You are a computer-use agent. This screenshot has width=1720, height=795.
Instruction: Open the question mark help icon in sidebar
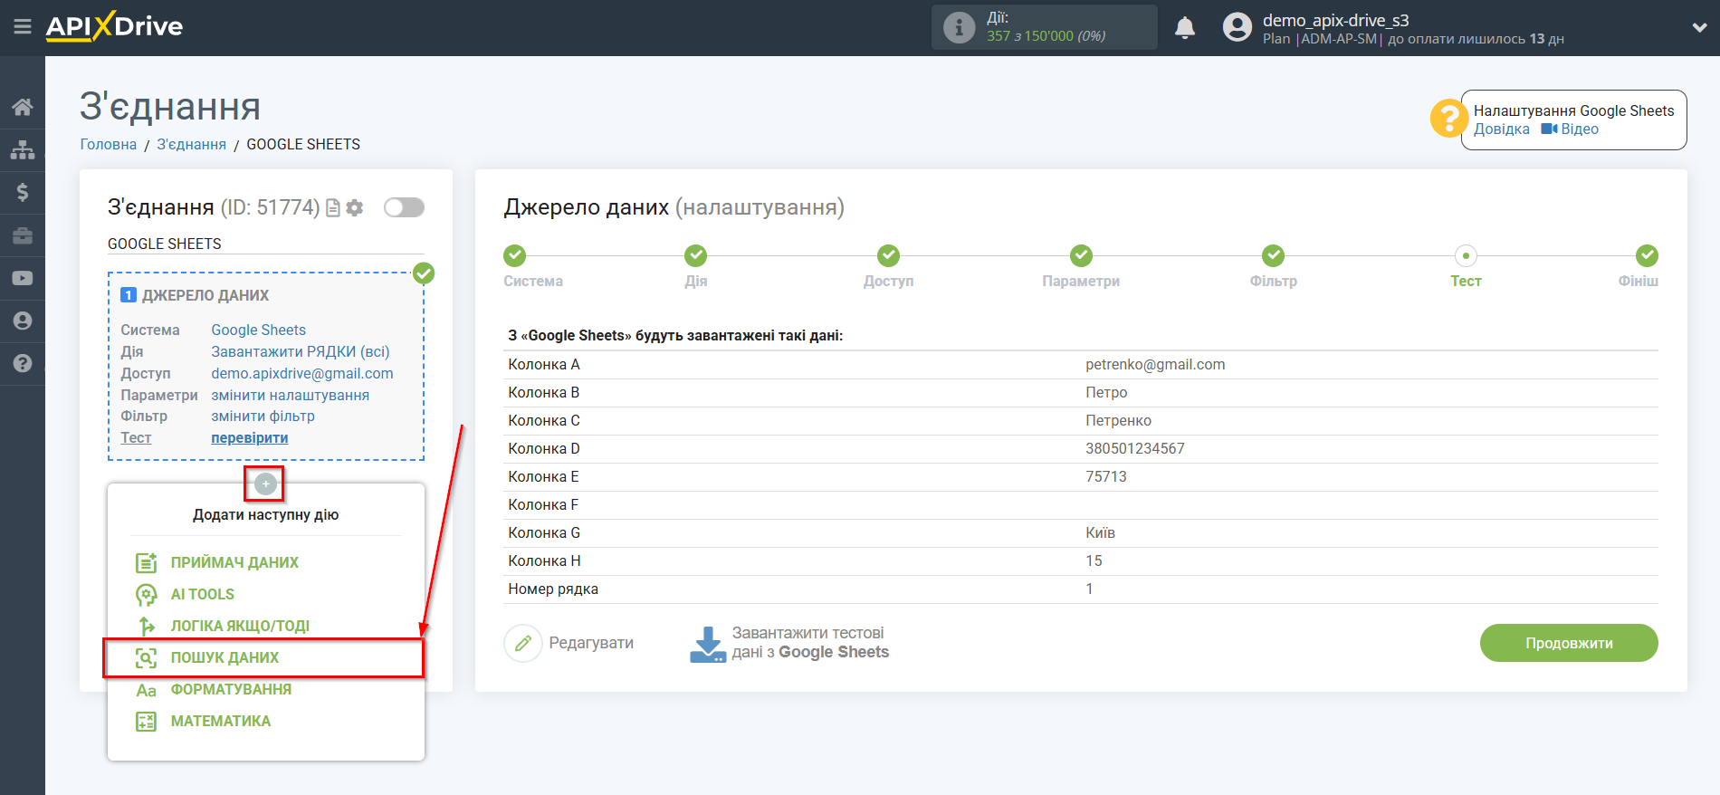[x=23, y=363]
